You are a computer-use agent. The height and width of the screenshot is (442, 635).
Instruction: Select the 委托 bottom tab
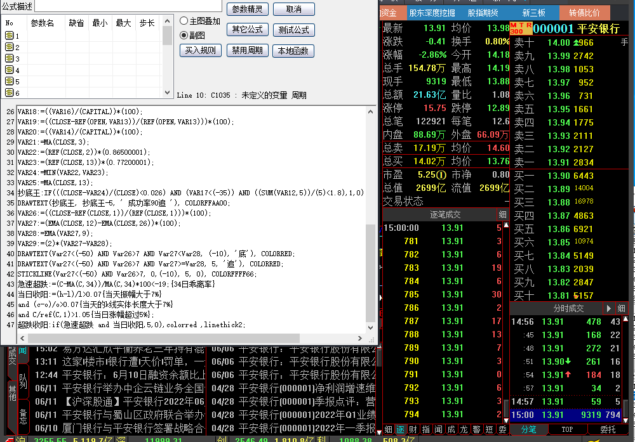coord(608,429)
